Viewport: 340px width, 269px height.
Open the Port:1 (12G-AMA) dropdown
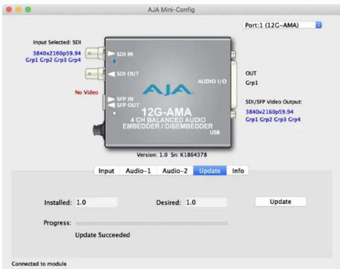click(x=282, y=25)
